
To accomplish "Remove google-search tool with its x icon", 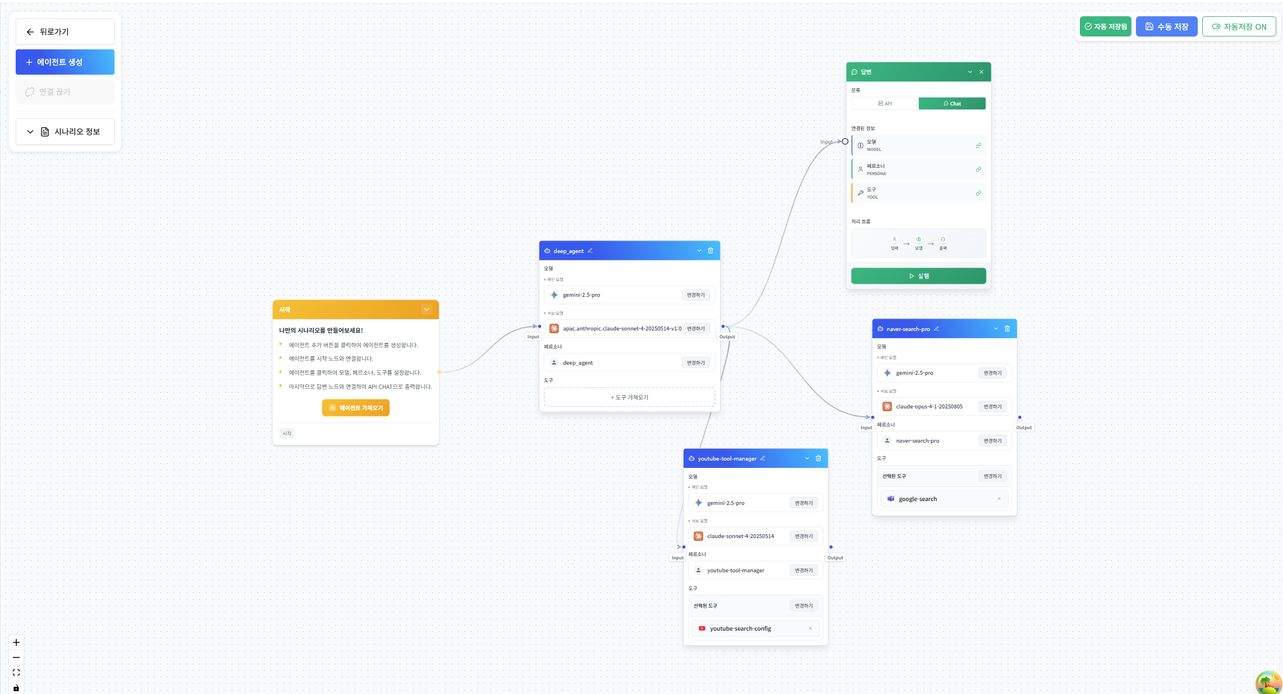I will point(999,499).
